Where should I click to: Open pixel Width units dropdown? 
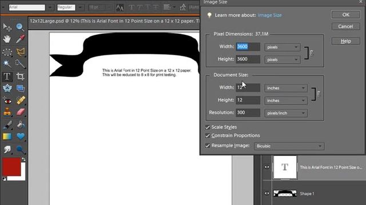point(283,47)
